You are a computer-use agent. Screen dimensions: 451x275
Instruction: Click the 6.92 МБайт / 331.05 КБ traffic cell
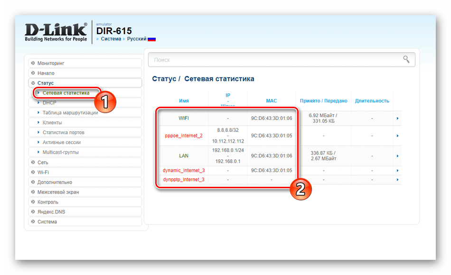(323, 119)
